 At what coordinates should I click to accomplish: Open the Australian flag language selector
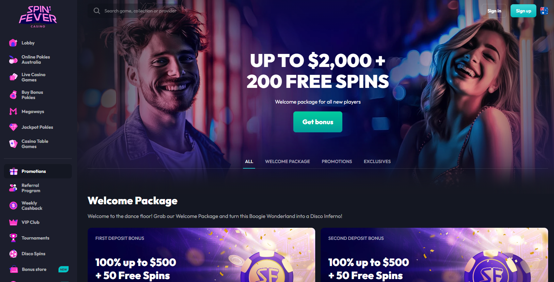click(544, 11)
